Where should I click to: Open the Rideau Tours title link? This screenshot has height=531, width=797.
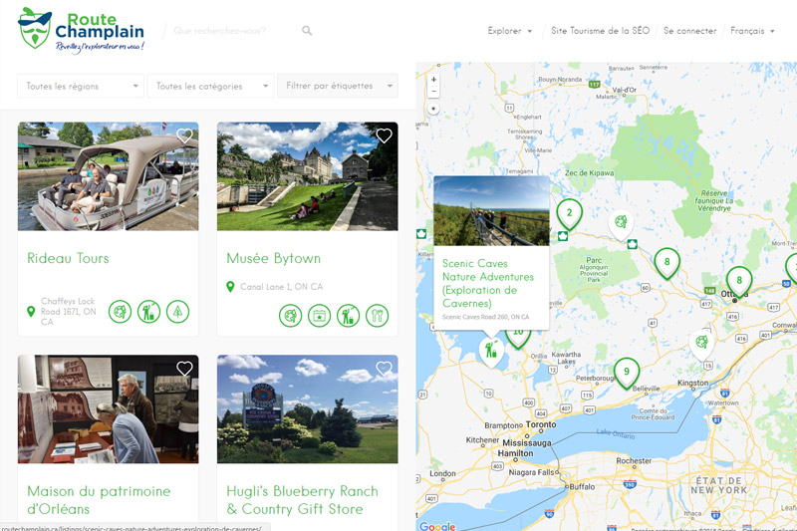[68, 258]
